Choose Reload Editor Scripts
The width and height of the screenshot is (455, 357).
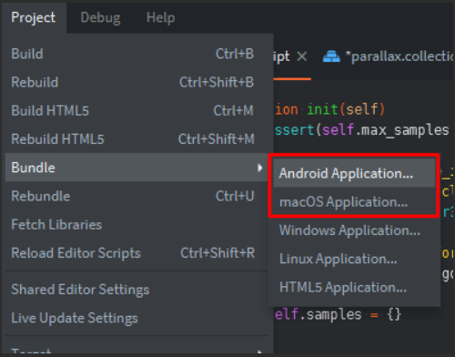136,253
